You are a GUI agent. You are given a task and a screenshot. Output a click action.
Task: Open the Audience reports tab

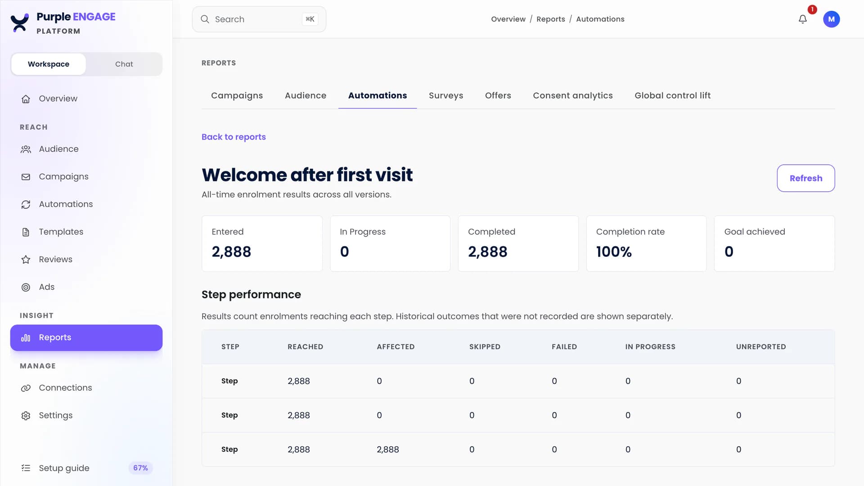pyautogui.click(x=306, y=95)
